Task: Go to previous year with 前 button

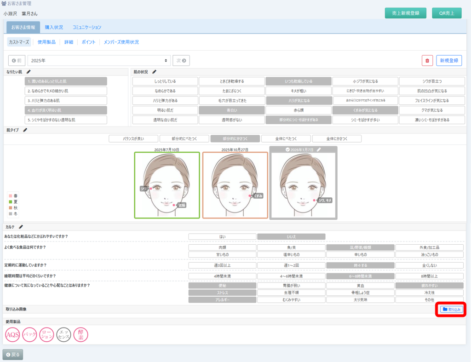Action: click(17, 60)
